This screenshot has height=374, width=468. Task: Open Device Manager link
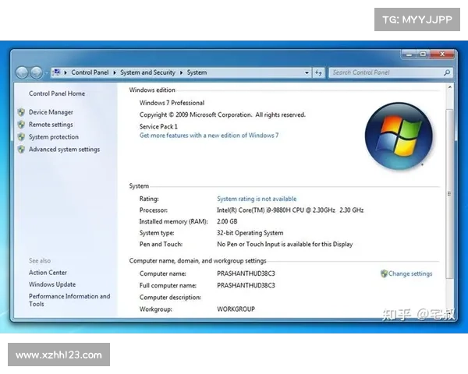51,112
